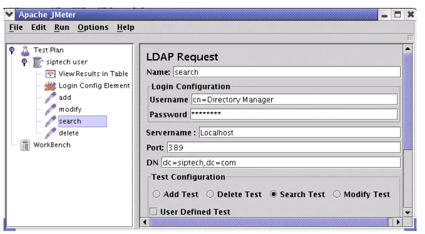Select the modify sampler node
425x234 pixels.
(70, 109)
